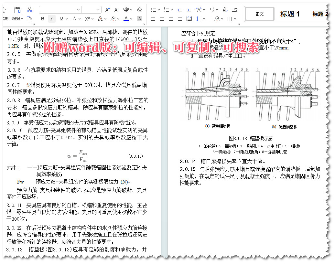Cut selection with the scissors icon

click(29, 10)
